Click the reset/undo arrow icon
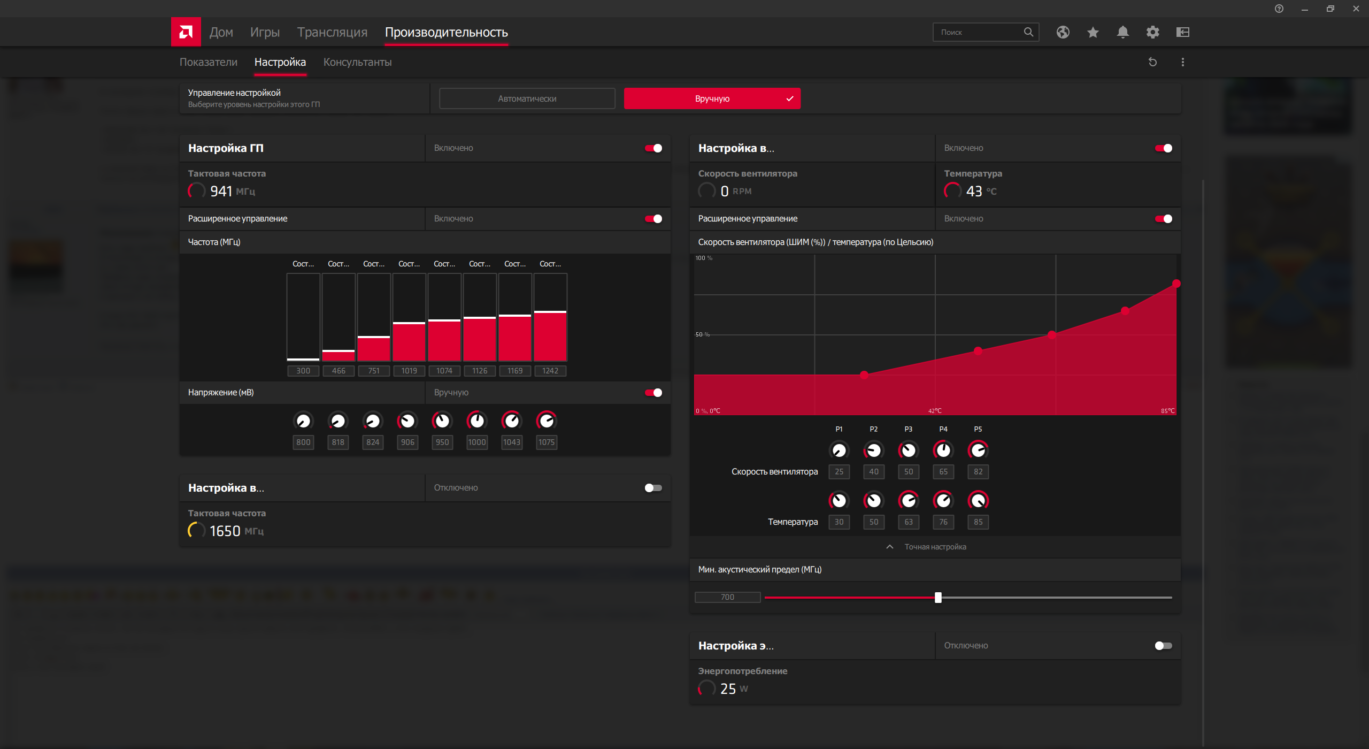 pos(1152,62)
